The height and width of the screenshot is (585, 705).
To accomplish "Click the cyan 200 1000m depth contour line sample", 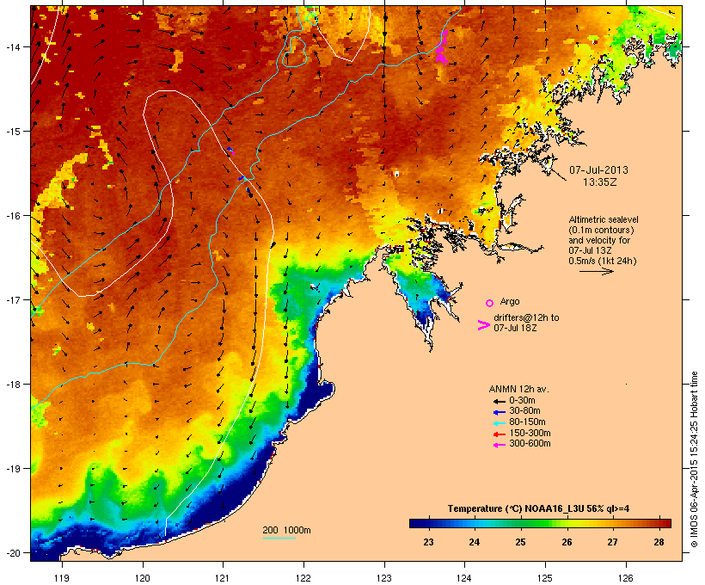I will (279, 538).
